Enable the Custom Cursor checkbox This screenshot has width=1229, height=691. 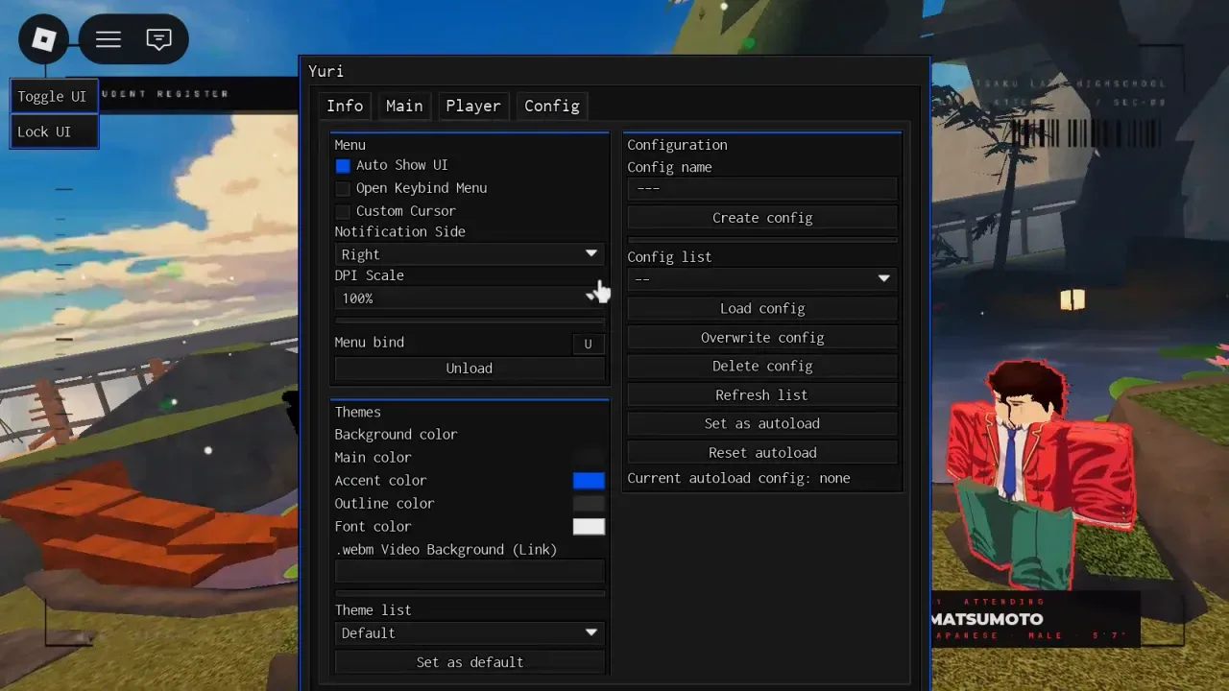click(x=343, y=211)
